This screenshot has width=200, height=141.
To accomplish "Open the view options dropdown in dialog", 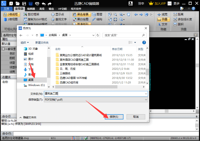I will tap(135, 42).
